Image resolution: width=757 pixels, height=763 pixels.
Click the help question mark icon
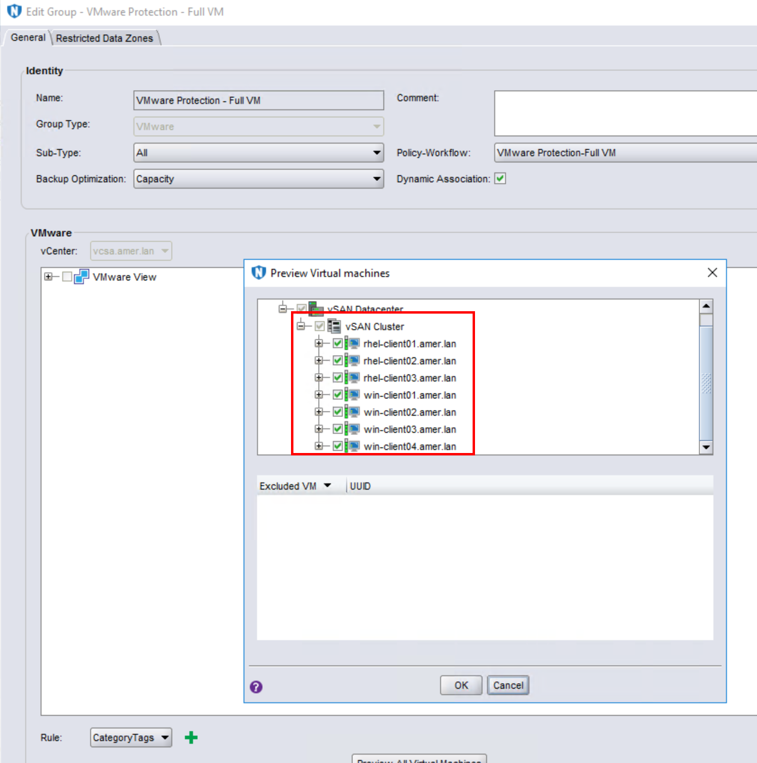pyautogui.click(x=257, y=685)
